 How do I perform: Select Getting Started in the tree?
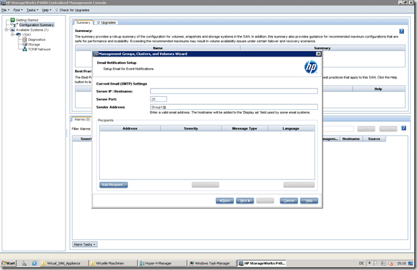coord(27,20)
